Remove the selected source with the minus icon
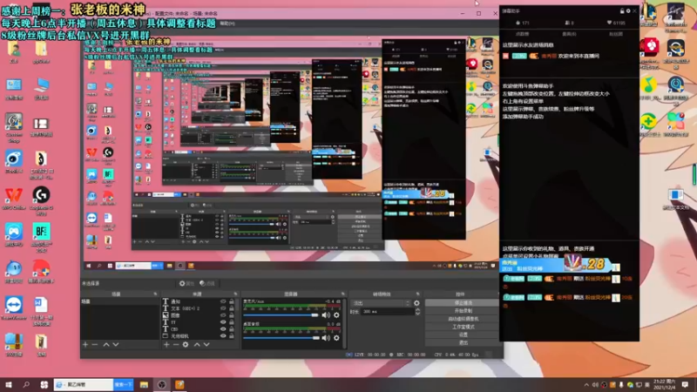697x392 pixels. (x=176, y=344)
